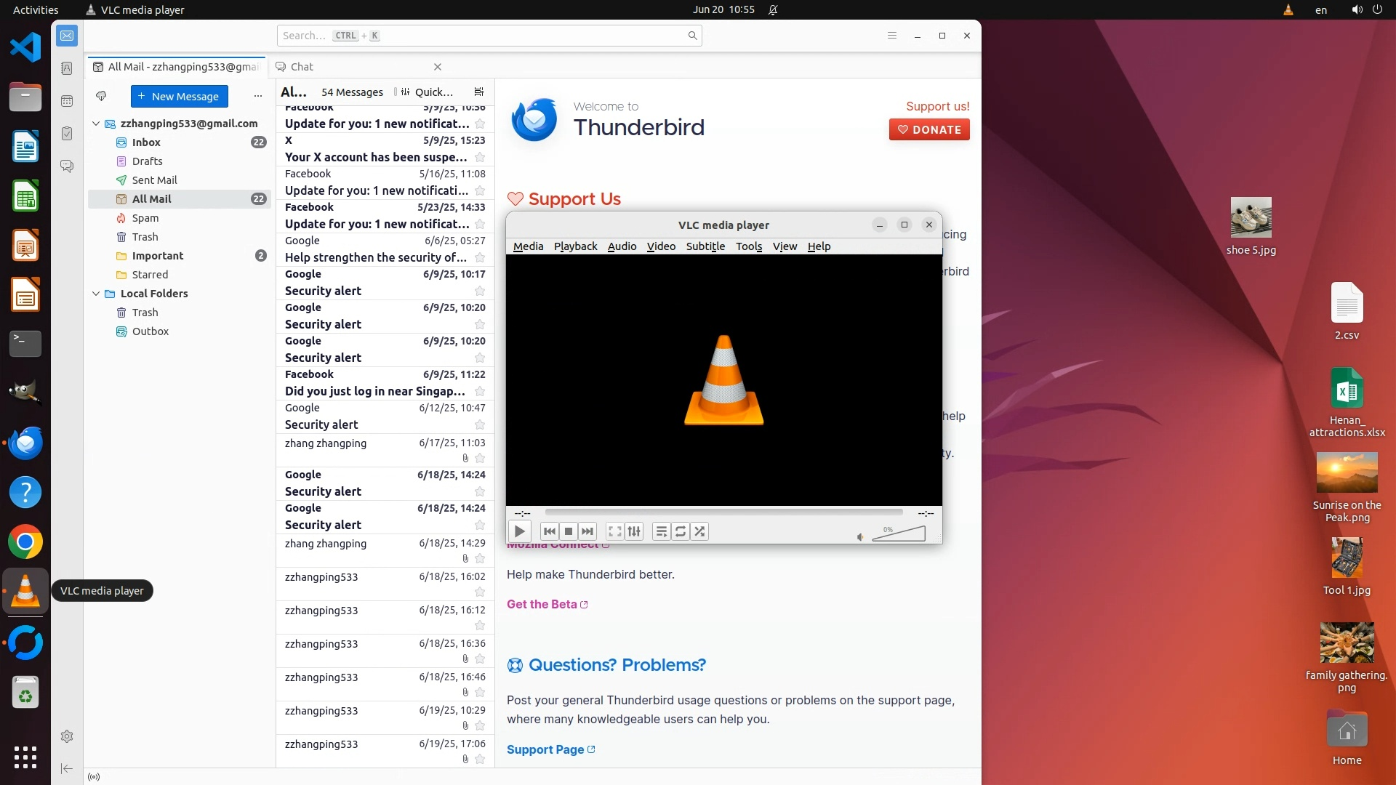Collapse the zzhangping533@gmail.com account tree
1396x785 pixels.
[x=96, y=124]
